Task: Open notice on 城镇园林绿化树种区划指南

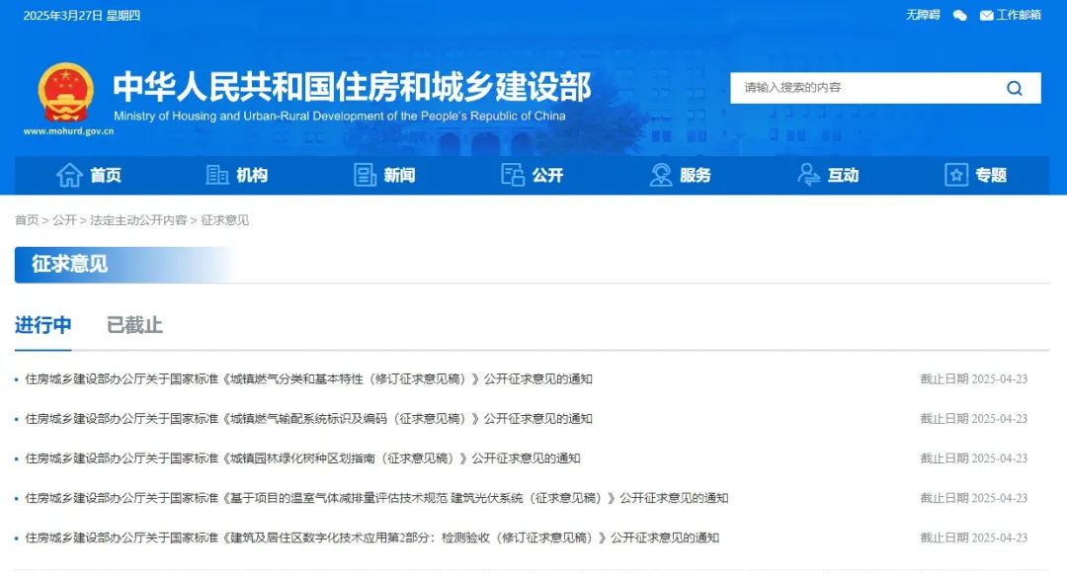Action: point(302,458)
